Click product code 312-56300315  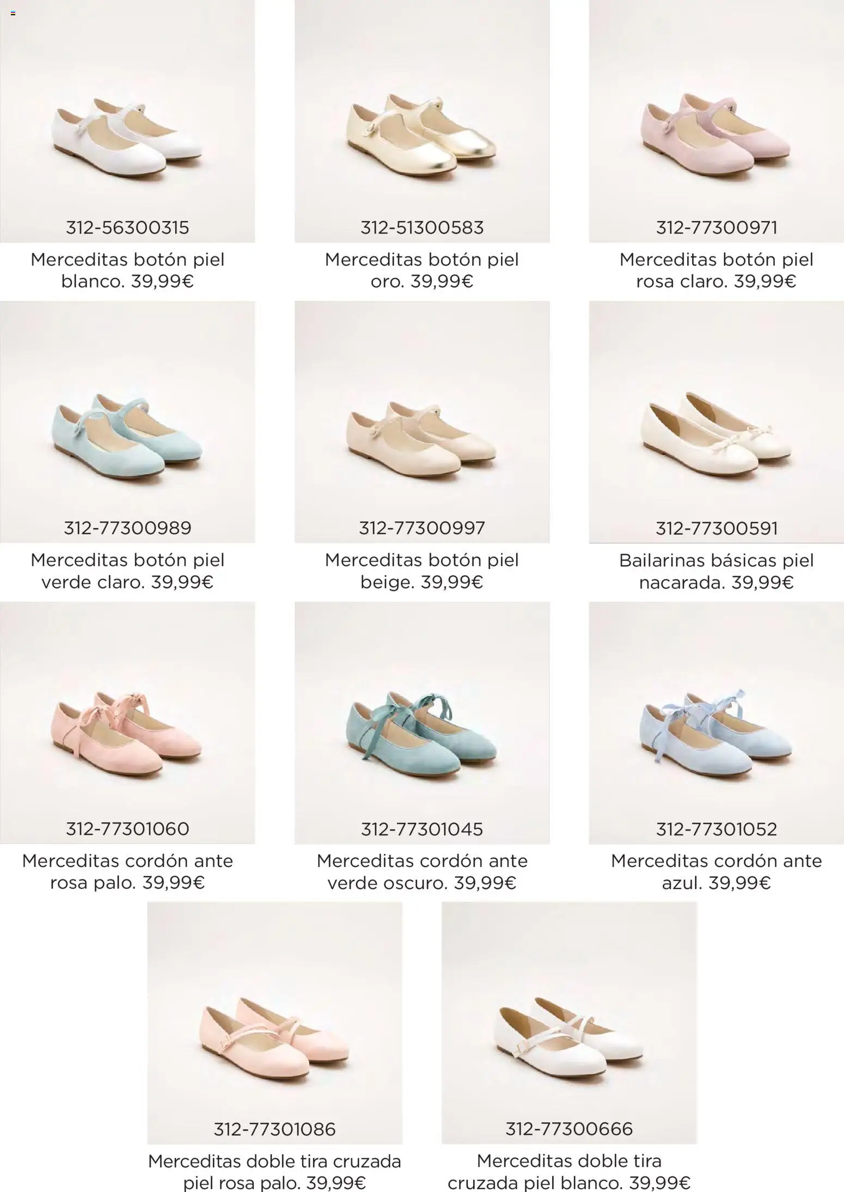[x=127, y=227]
